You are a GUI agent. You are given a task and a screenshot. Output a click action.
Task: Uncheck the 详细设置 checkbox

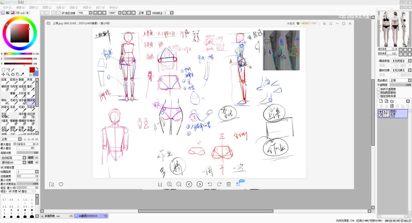click(2, 167)
